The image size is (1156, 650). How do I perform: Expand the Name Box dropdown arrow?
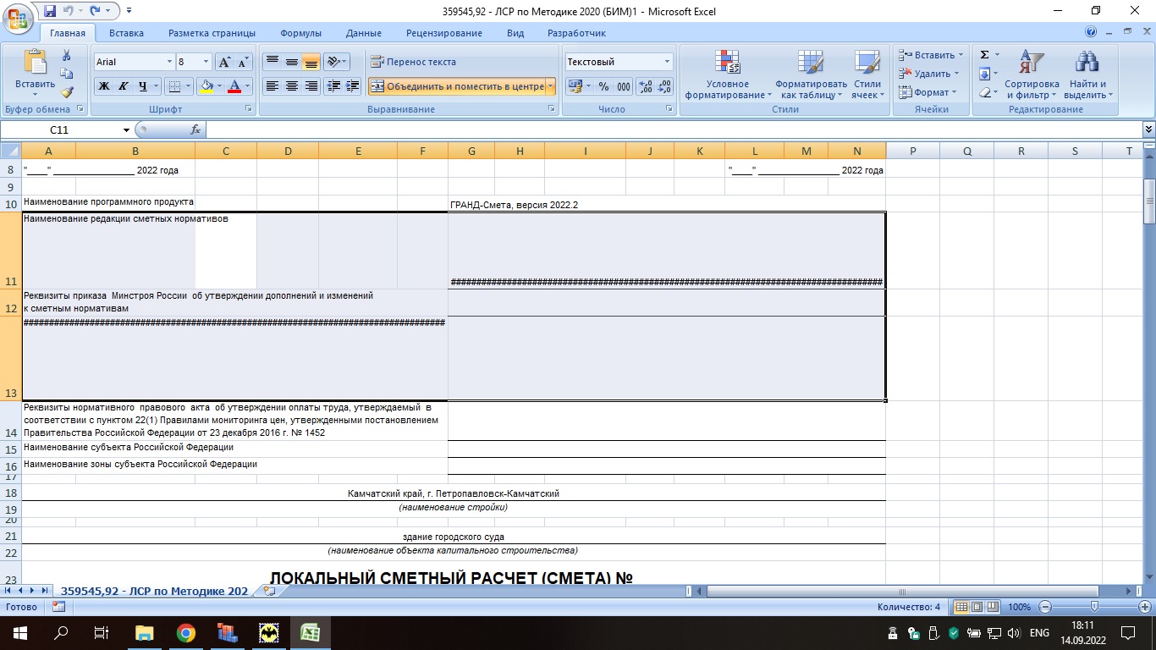tap(127, 130)
